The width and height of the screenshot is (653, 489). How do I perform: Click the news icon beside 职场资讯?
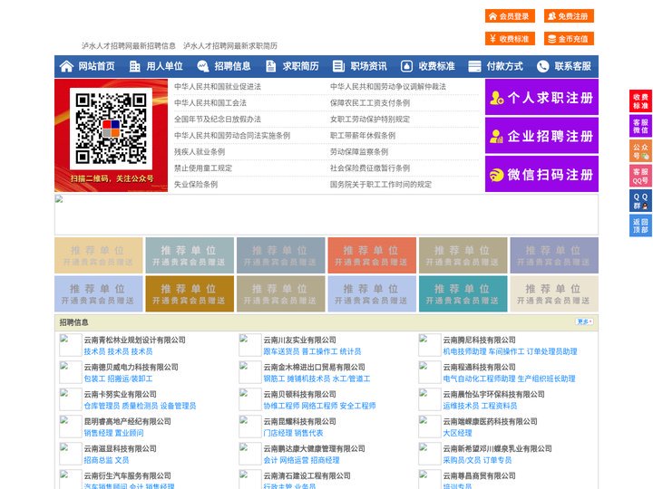pyautogui.click(x=338, y=66)
